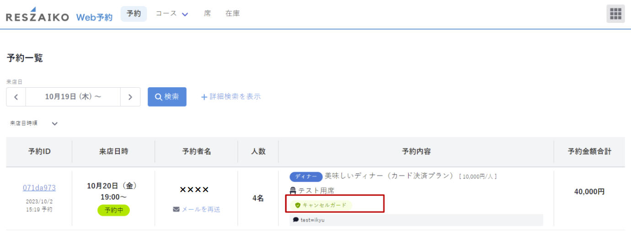
Task: Click the Web予約 title text
Action: coord(94,17)
